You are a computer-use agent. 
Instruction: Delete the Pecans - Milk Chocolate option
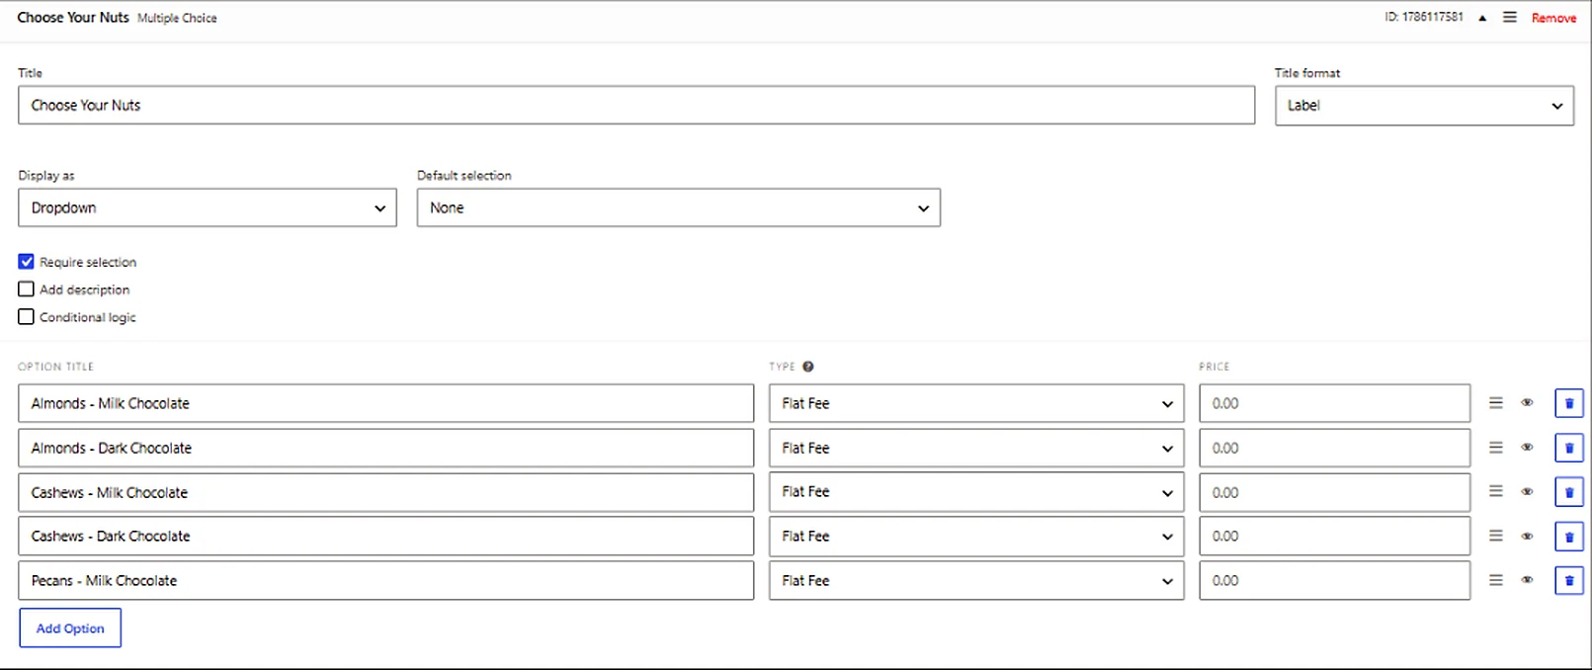[1569, 581]
